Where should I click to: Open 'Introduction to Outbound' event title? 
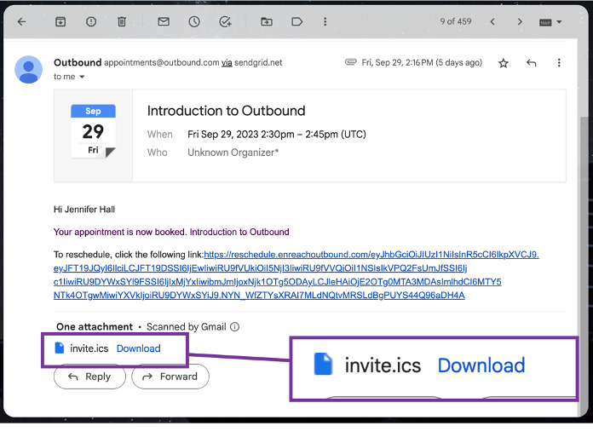tap(226, 111)
